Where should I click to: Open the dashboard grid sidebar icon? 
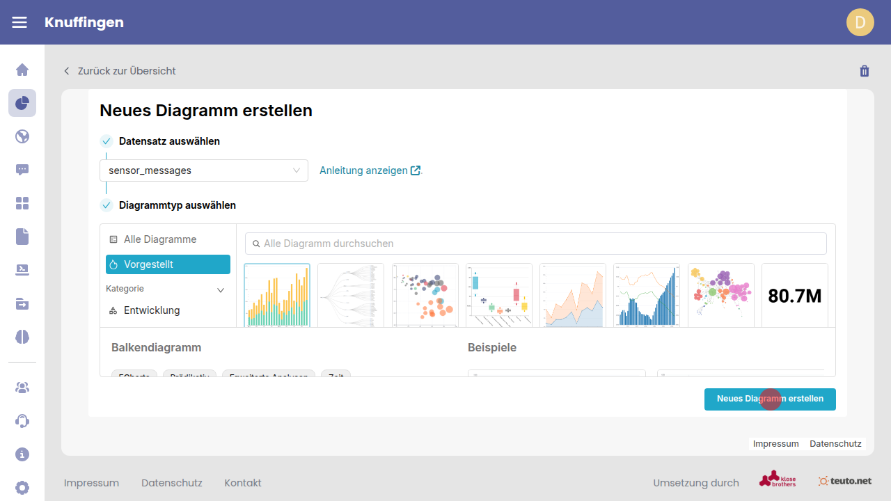[x=22, y=203]
